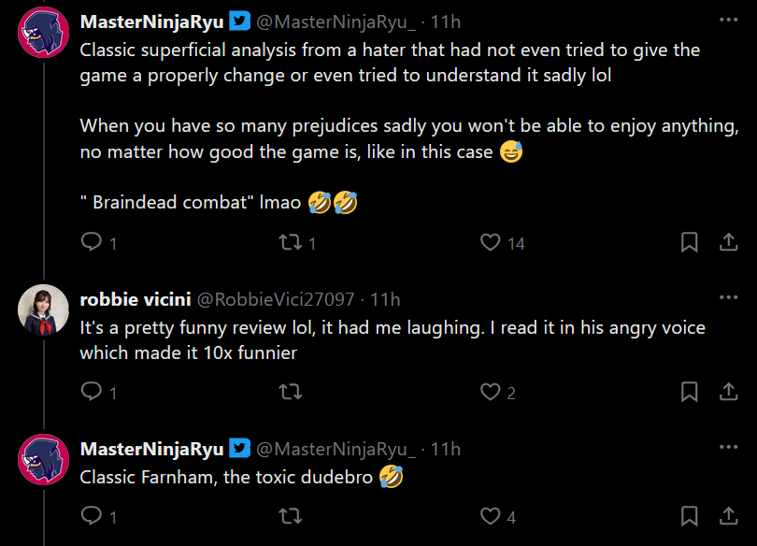Open more options on robbie vicini's tweet
This screenshot has width=757, height=546.
728,297
